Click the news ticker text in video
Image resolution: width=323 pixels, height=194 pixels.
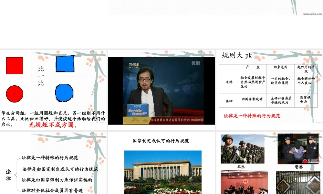[177, 120]
